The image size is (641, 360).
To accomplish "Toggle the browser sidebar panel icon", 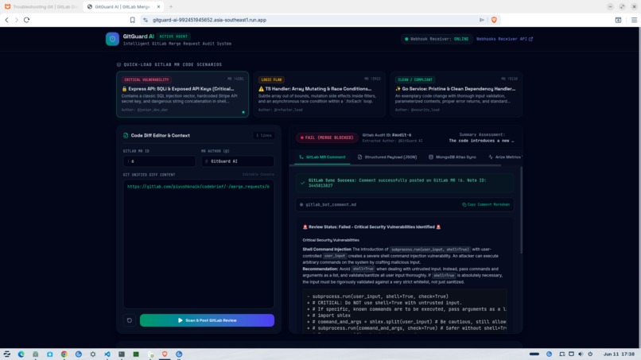I will [618, 20].
